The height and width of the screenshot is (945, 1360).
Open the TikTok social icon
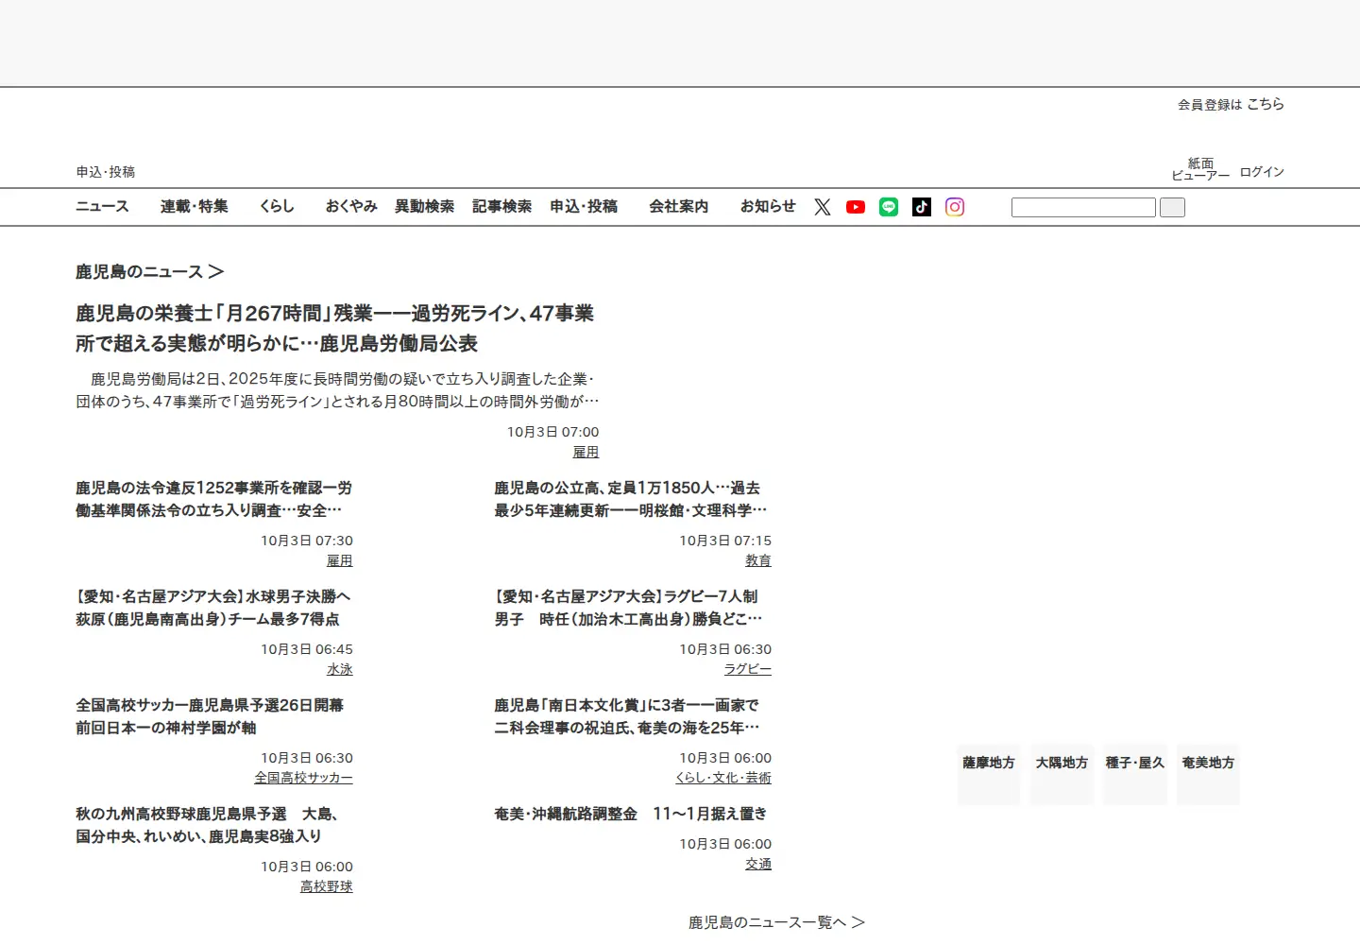[922, 207]
